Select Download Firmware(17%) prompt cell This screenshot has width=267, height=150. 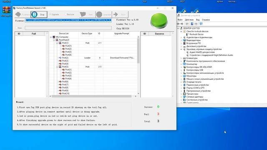[x=122, y=58]
